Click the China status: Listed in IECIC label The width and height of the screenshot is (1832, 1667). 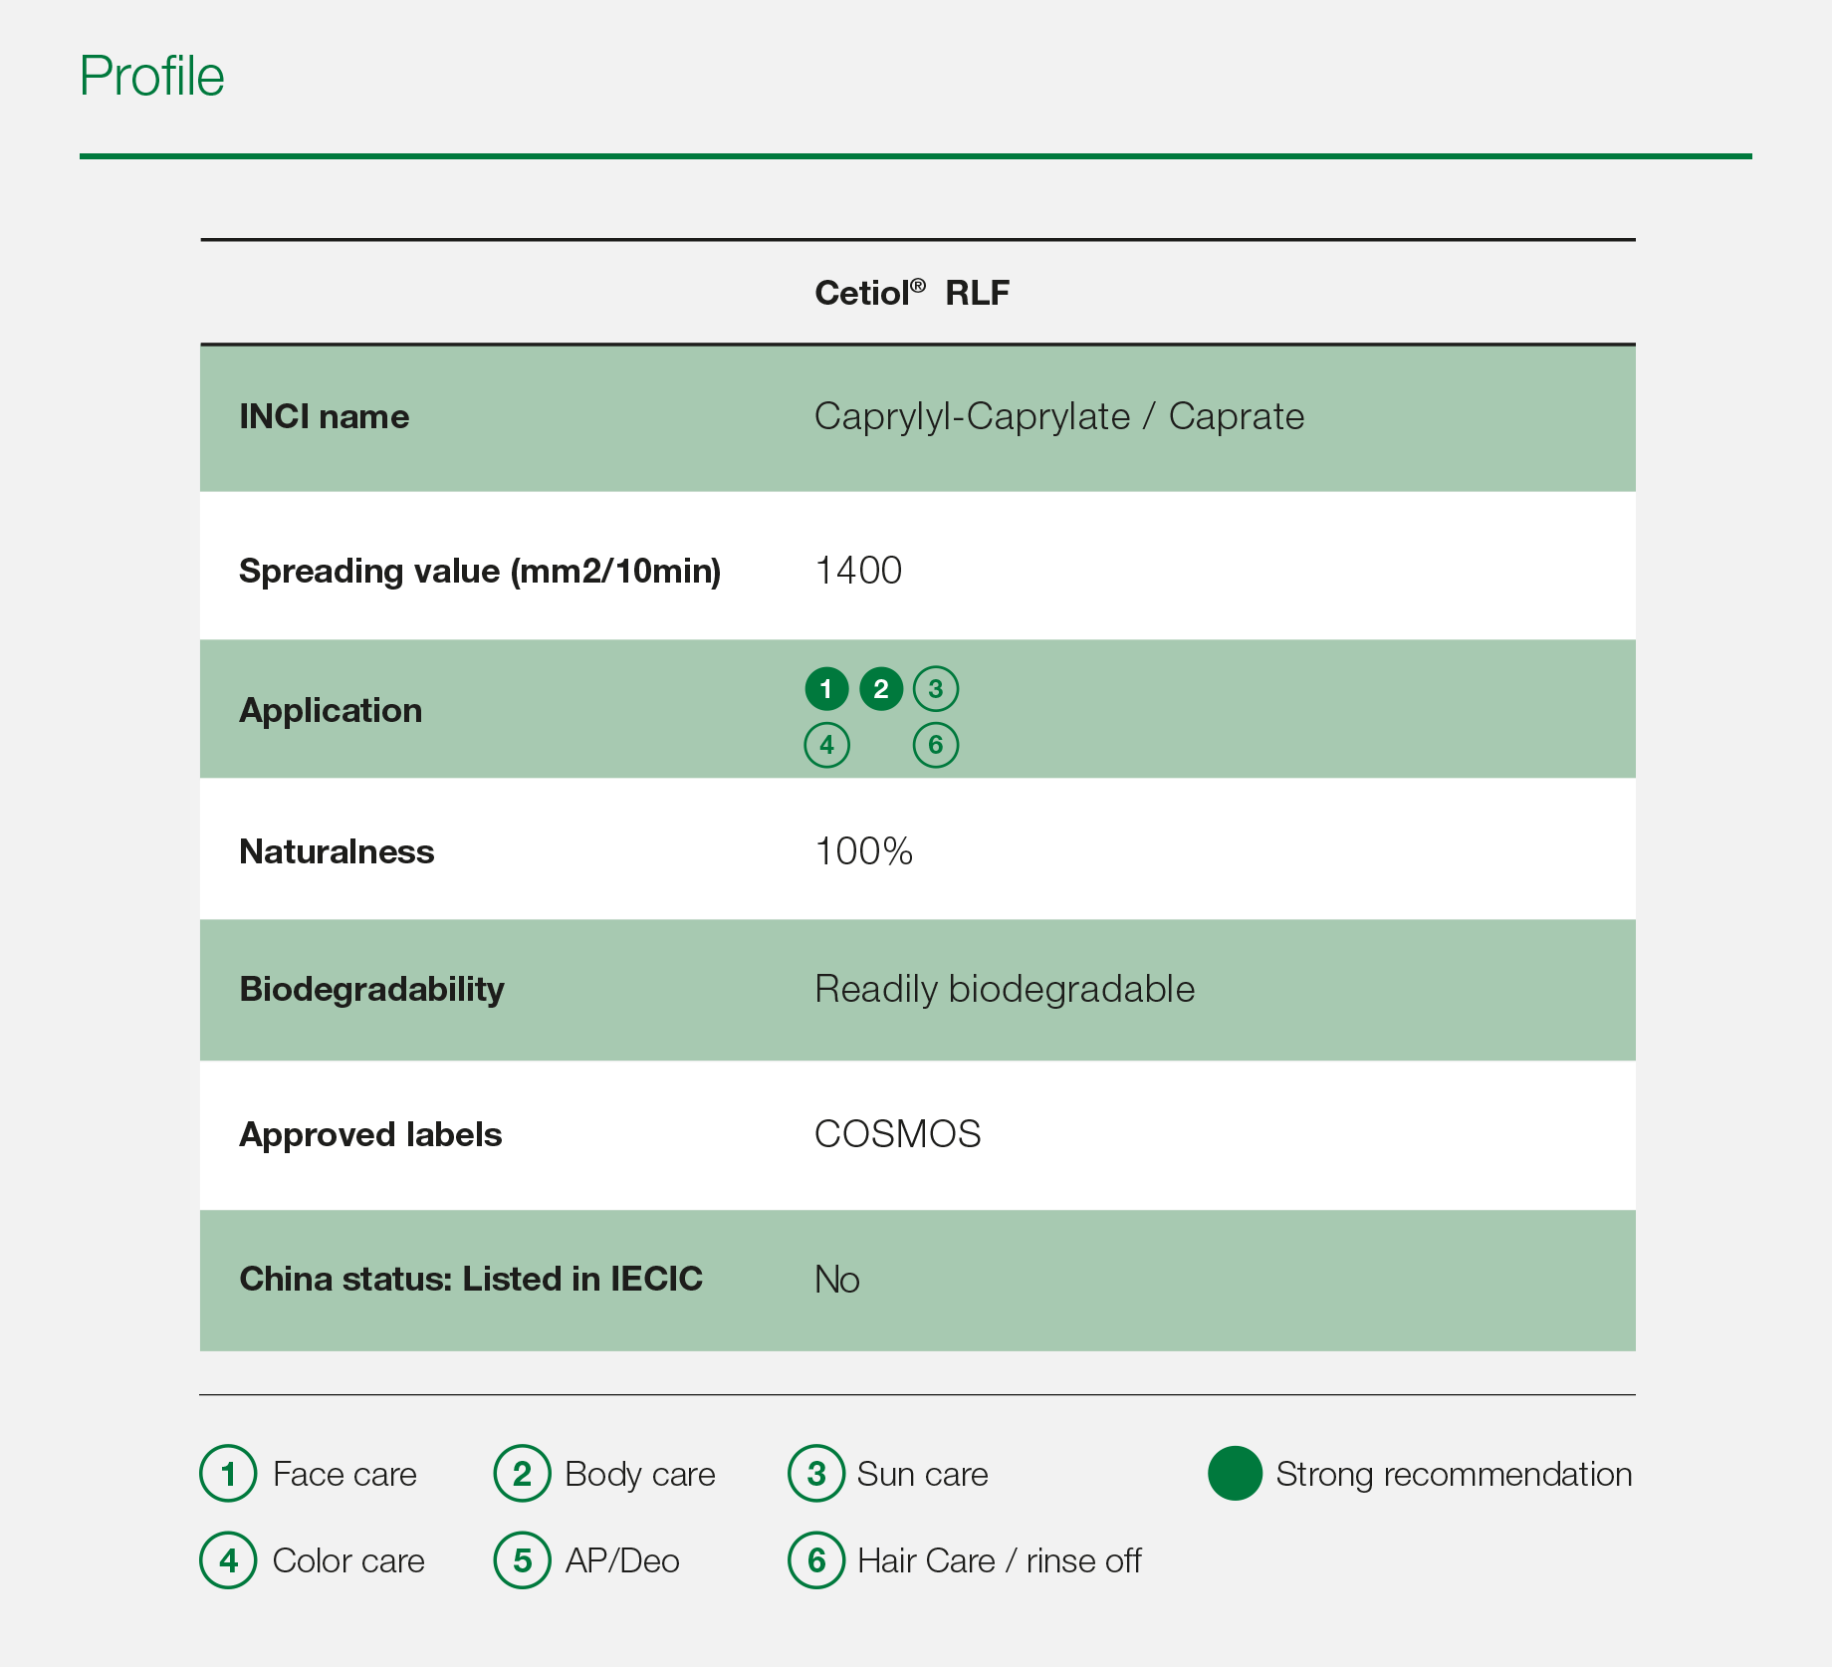(x=471, y=1279)
